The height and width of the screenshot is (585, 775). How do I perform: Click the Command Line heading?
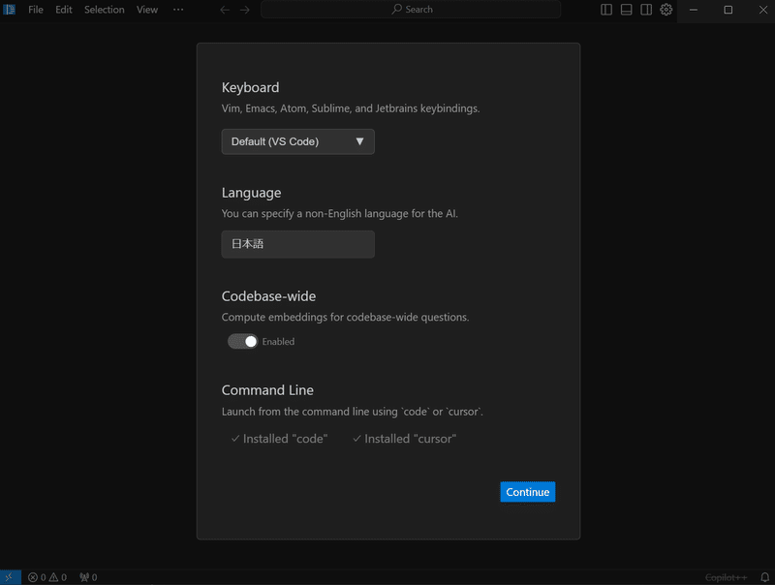pyautogui.click(x=267, y=390)
